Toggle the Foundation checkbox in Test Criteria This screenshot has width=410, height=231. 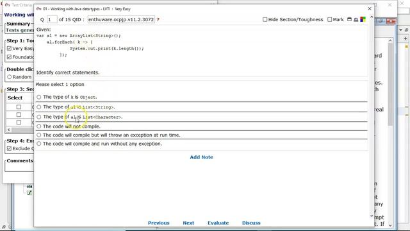click(10, 57)
